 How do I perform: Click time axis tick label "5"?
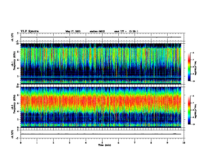click(102, 143)
